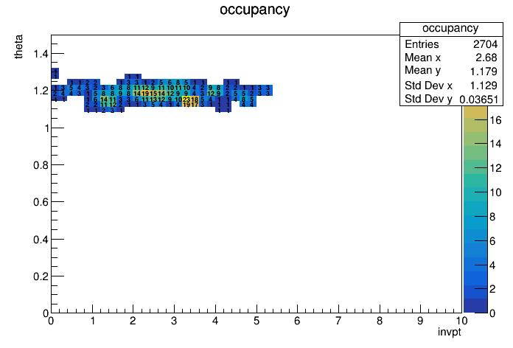Click the "6" label on the color scale
Viewport: 513px width, 348px height.
pyautogui.click(x=492, y=241)
